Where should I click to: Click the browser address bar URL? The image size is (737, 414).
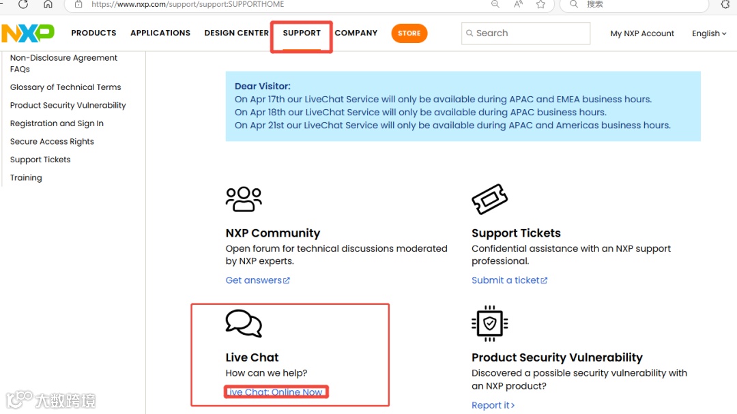coord(188,4)
